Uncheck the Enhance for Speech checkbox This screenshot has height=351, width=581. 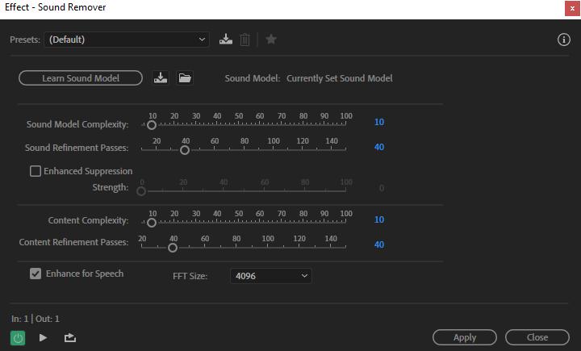pyautogui.click(x=36, y=274)
